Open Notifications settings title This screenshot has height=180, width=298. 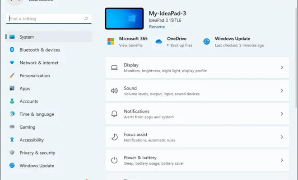[136, 111]
